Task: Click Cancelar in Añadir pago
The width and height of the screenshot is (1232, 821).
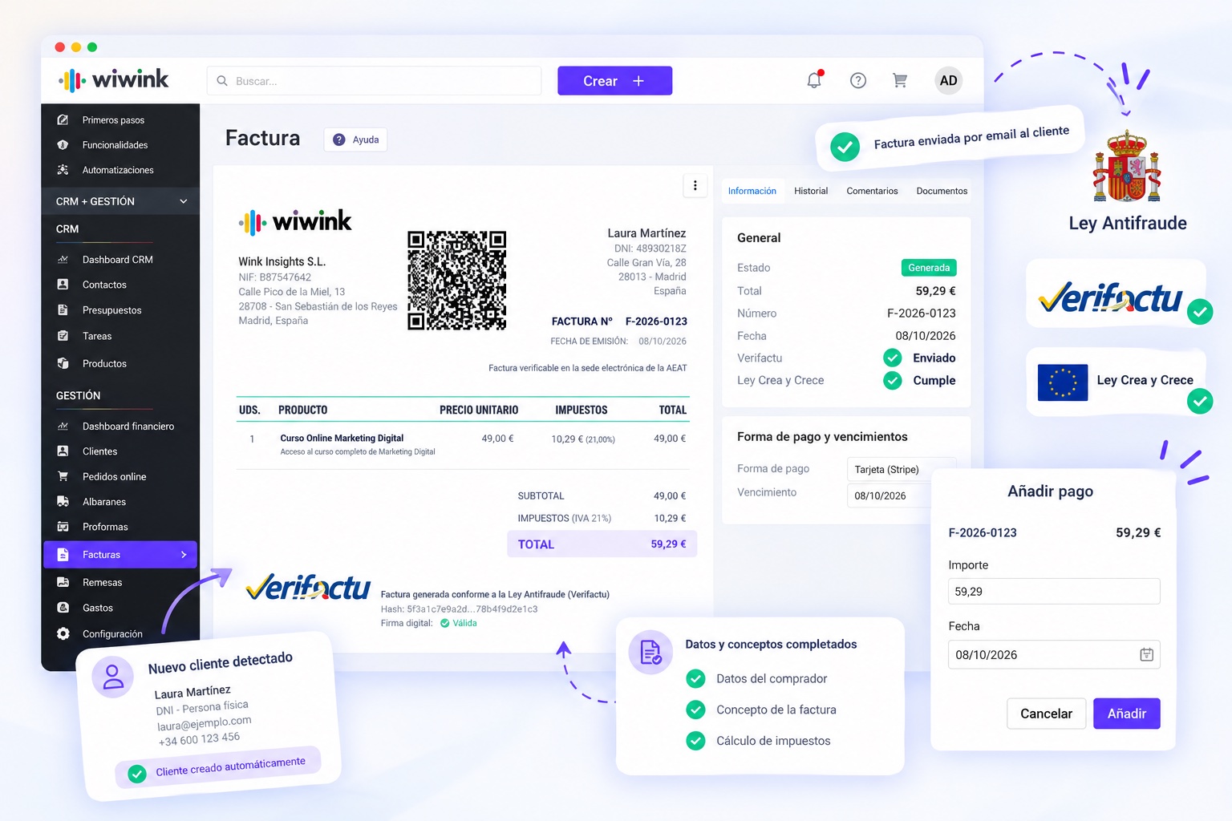Action: tap(1046, 714)
